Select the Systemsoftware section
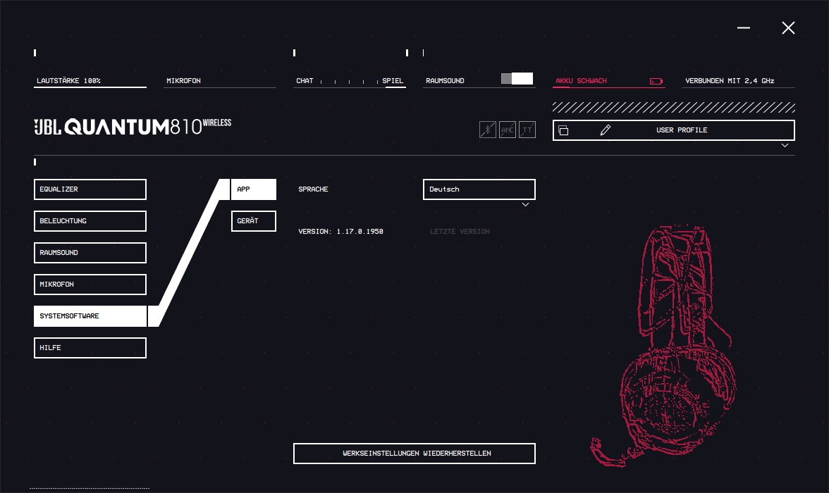The height and width of the screenshot is (493, 829). click(90, 316)
